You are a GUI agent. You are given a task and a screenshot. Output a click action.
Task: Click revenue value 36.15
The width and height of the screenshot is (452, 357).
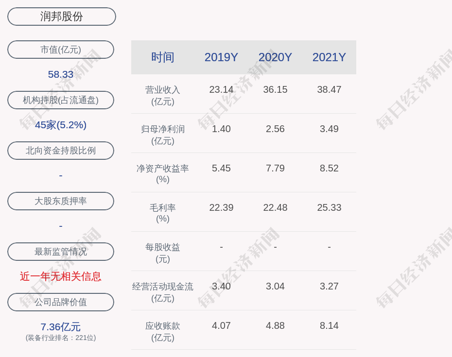click(x=275, y=89)
